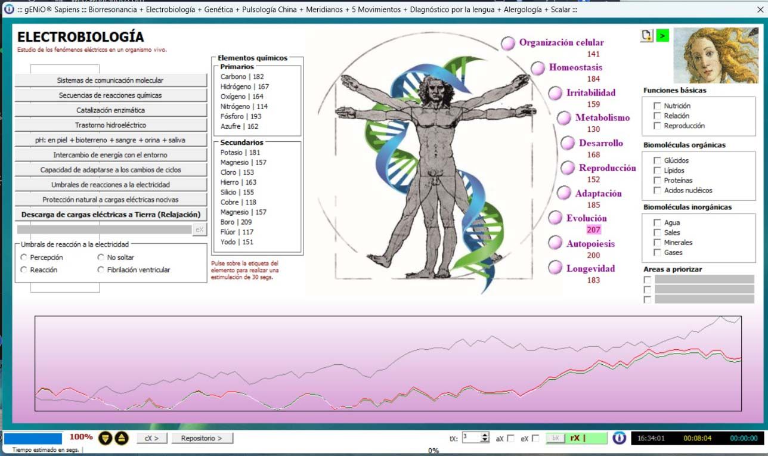Click the yellow down-triangle icon in the status bar
The image size is (768, 456).
pyautogui.click(x=106, y=438)
